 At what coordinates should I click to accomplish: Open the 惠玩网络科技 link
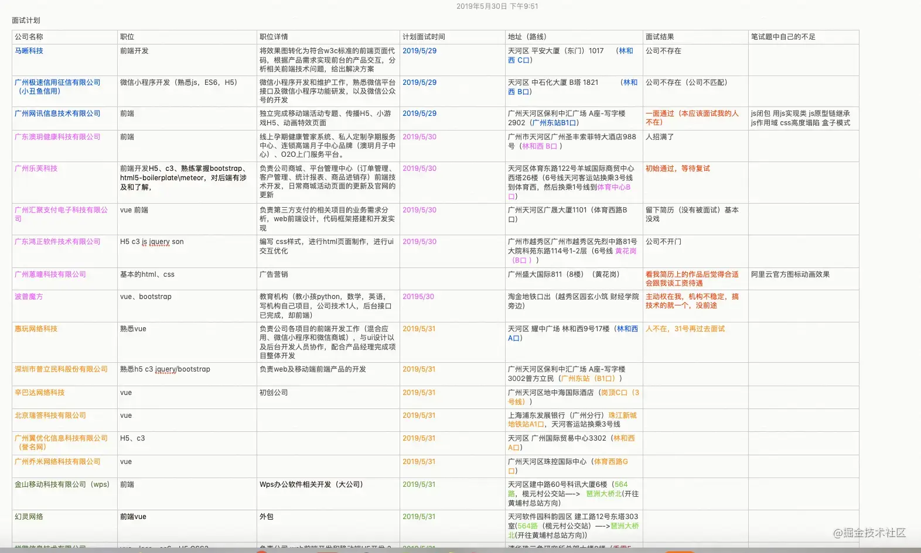[36, 329]
